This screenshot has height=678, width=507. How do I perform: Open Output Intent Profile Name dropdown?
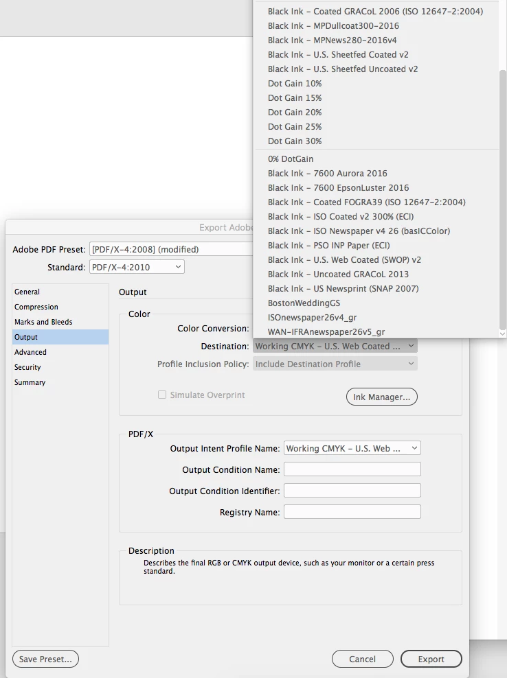352,448
